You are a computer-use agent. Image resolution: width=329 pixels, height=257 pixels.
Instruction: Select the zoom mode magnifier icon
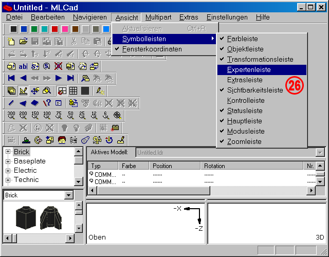47,91
